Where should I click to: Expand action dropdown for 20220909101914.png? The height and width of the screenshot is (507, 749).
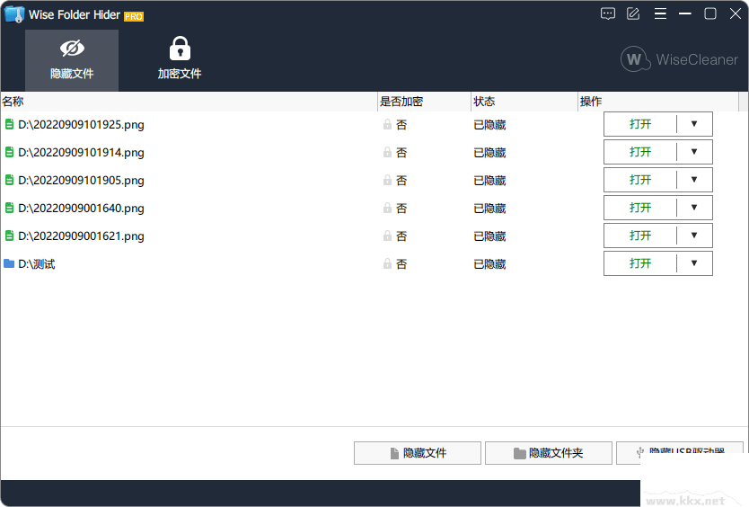(694, 152)
